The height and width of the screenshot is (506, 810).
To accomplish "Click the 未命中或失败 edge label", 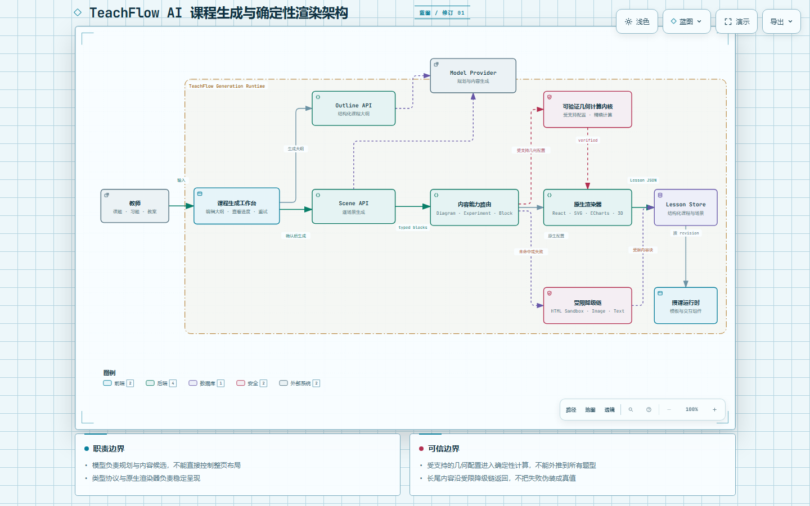I will (x=531, y=252).
